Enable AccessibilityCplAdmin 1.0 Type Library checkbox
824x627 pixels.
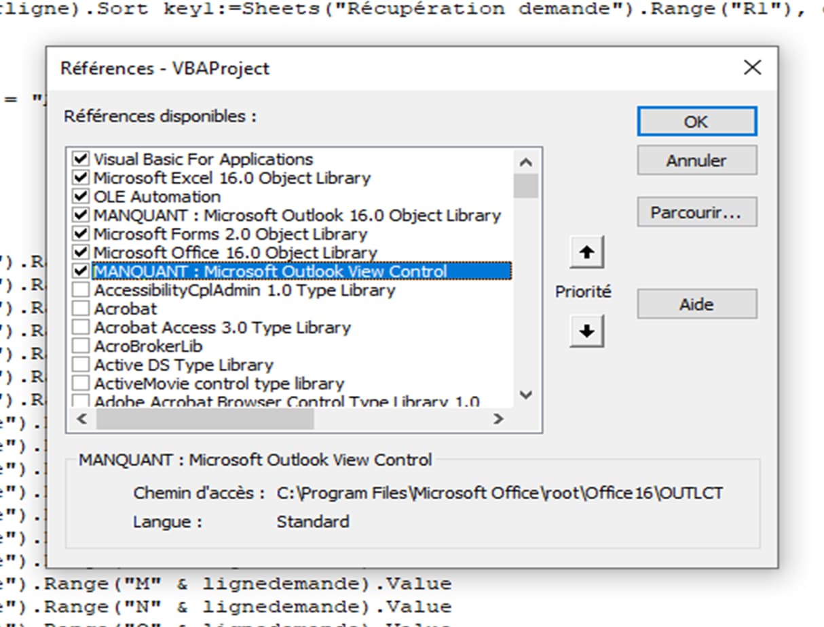(81, 290)
